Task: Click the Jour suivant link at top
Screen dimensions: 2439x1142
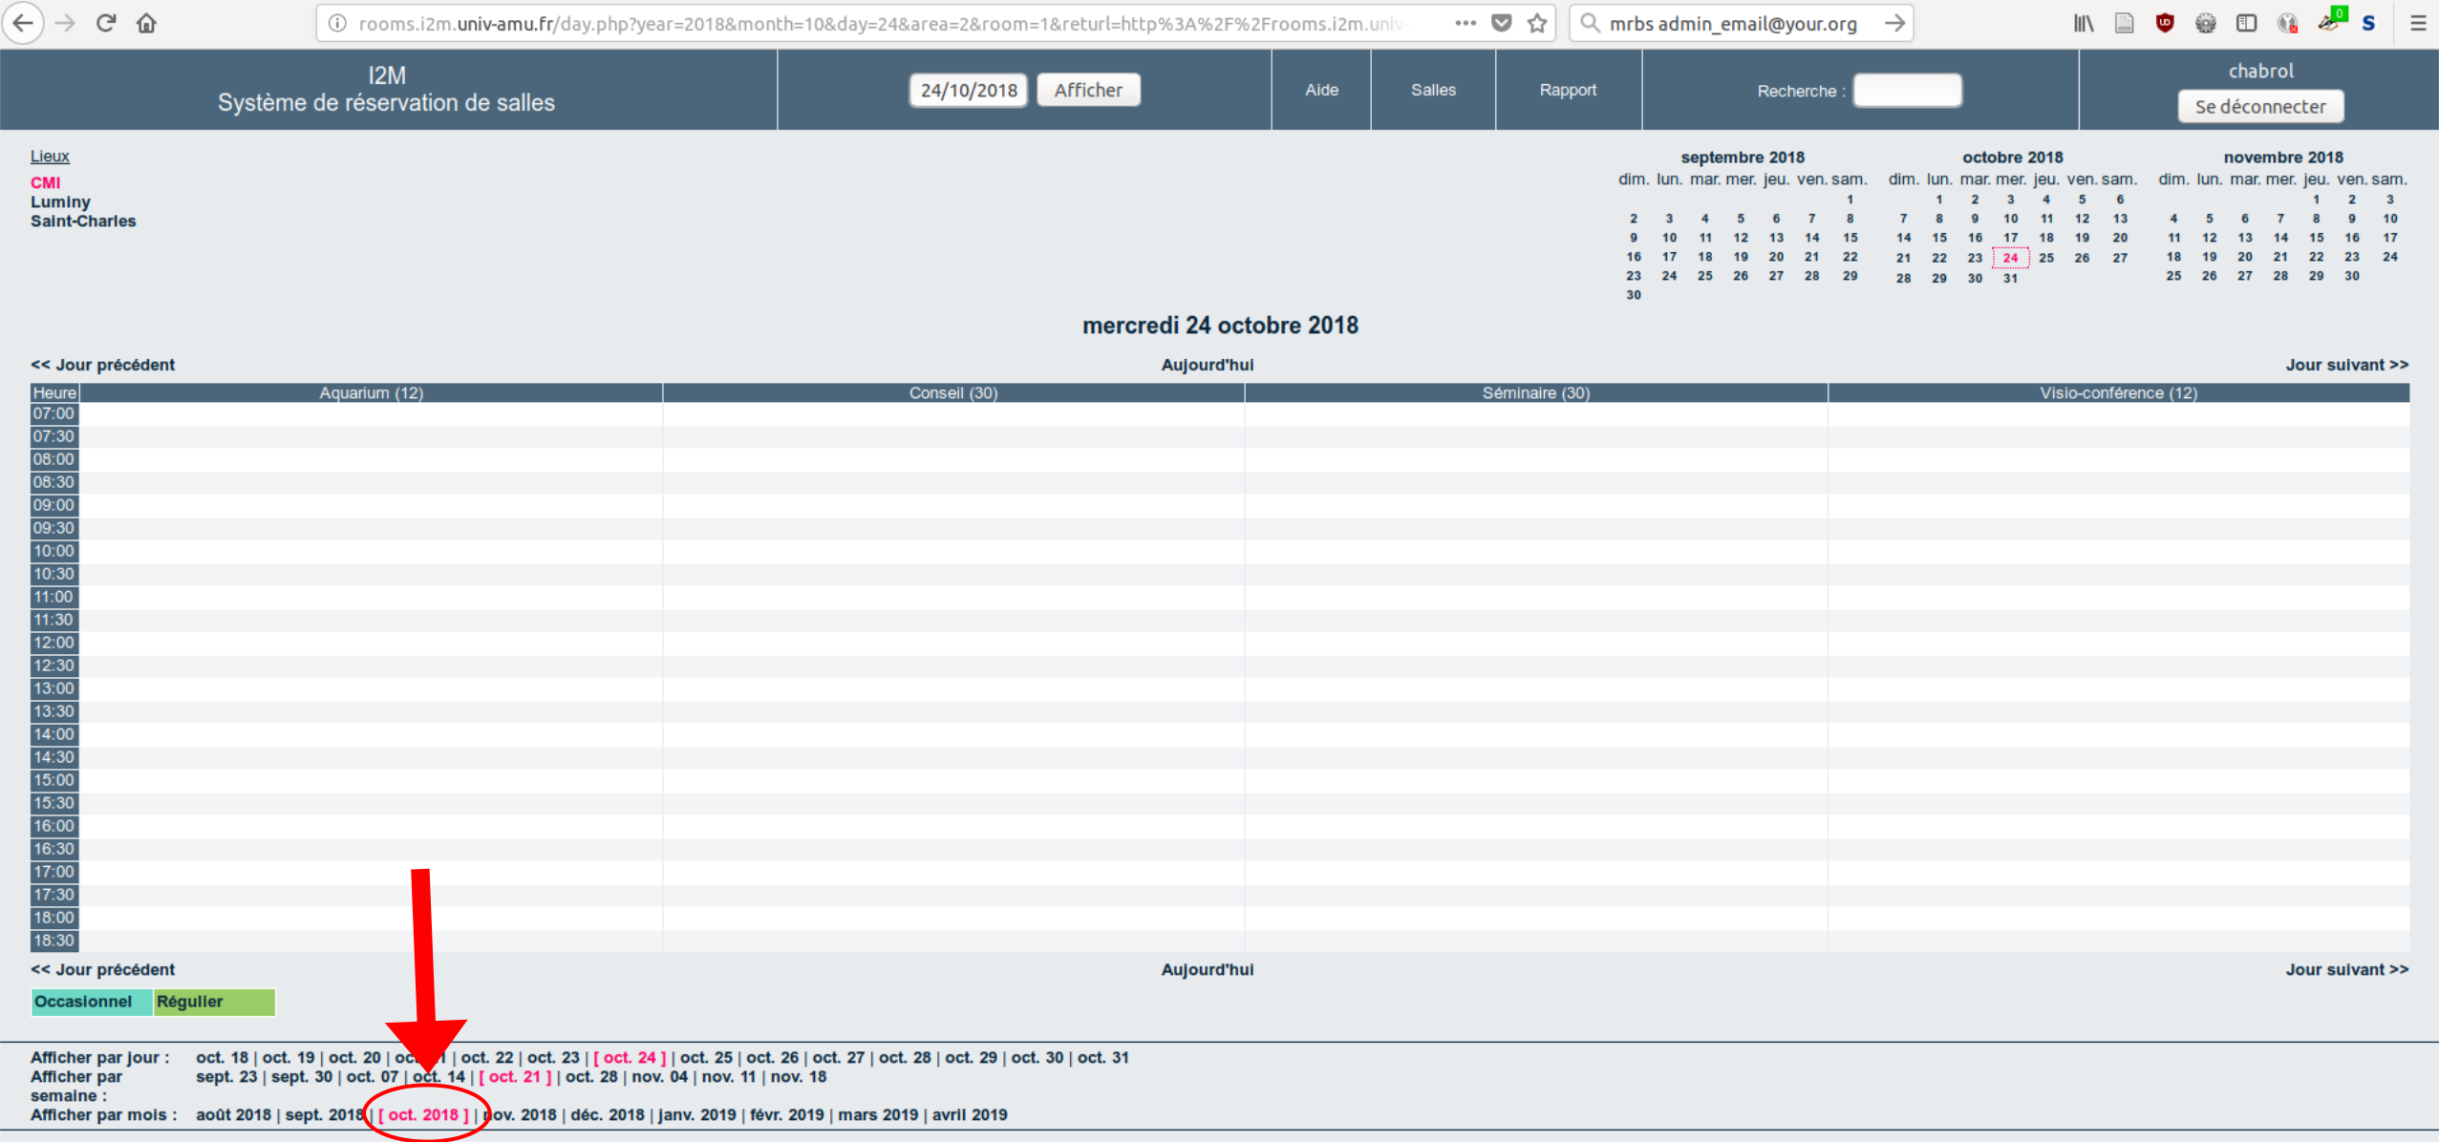Action: coord(2346,365)
